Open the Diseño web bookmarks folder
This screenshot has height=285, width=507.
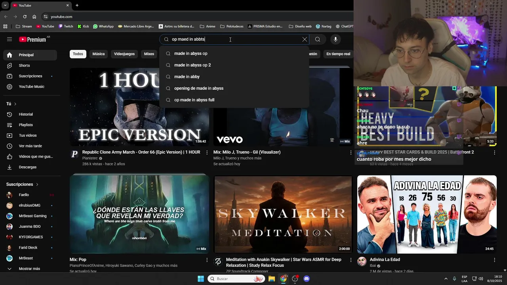[x=300, y=27]
